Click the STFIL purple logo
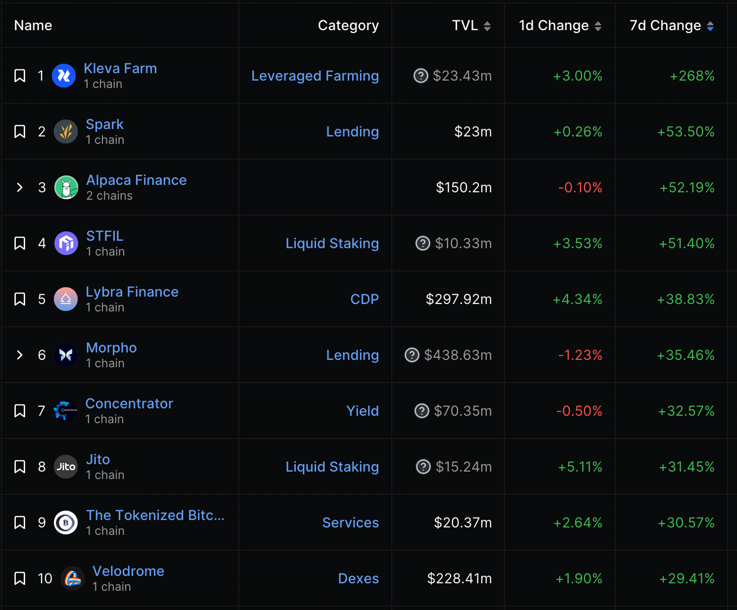The width and height of the screenshot is (737, 610). tap(66, 243)
